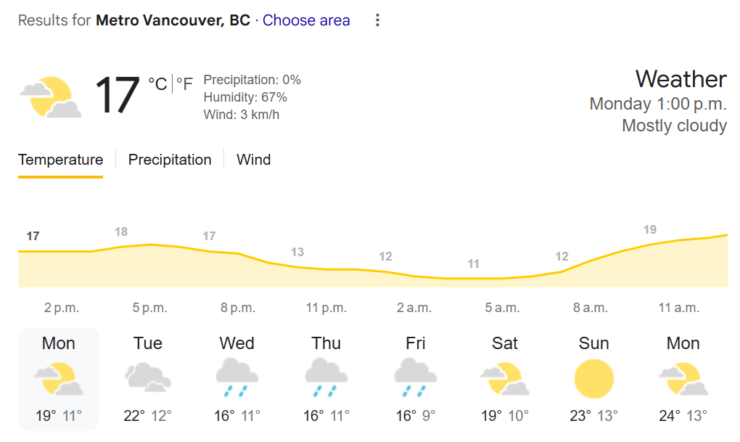Select Friday's rain forecast icon
The image size is (740, 442).
(x=415, y=377)
